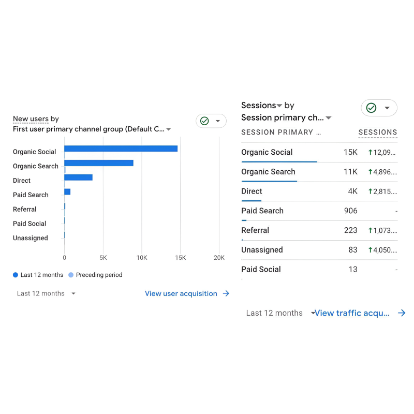Click the green up arrow in Organic Social row

[371, 153]
